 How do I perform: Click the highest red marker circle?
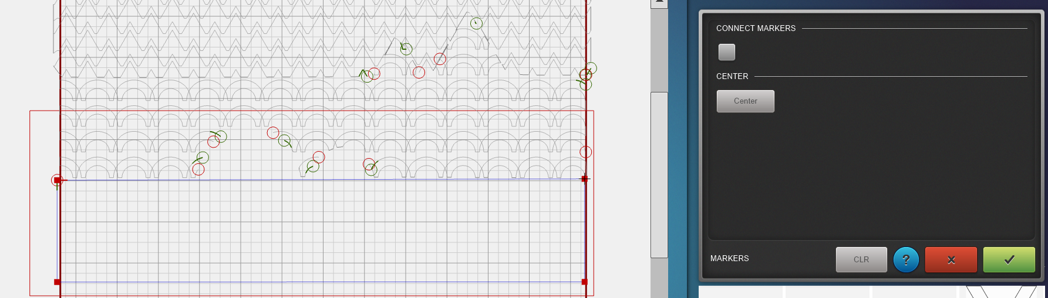click(440, 59)
